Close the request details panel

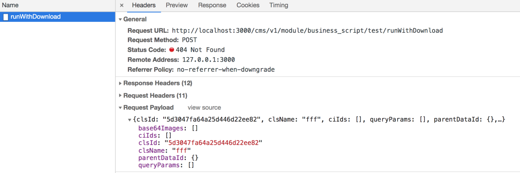point(121,5)
